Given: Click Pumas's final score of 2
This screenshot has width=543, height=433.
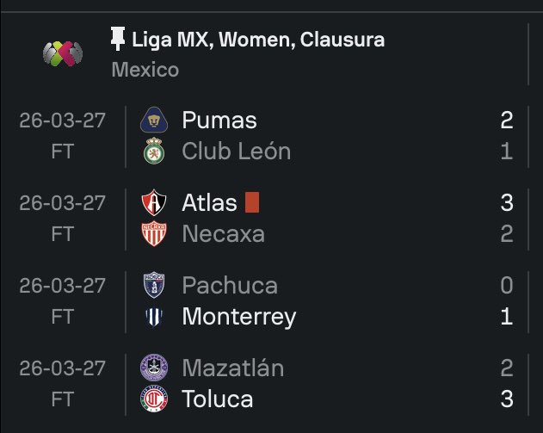Looking at the screenshot, I should click(506, 121).
